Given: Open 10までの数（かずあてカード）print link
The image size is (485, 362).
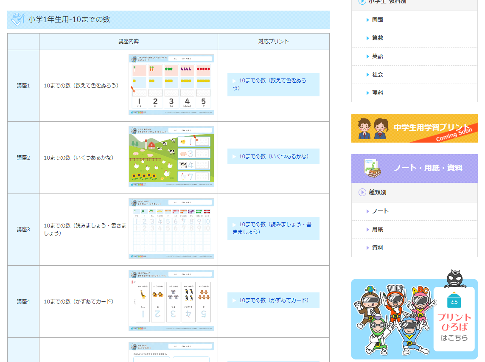Looking at the screenshot, I should (x=273, y=300).
